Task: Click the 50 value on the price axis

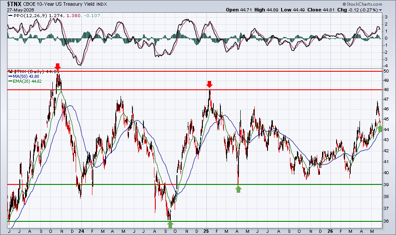Action: (386, 71)
